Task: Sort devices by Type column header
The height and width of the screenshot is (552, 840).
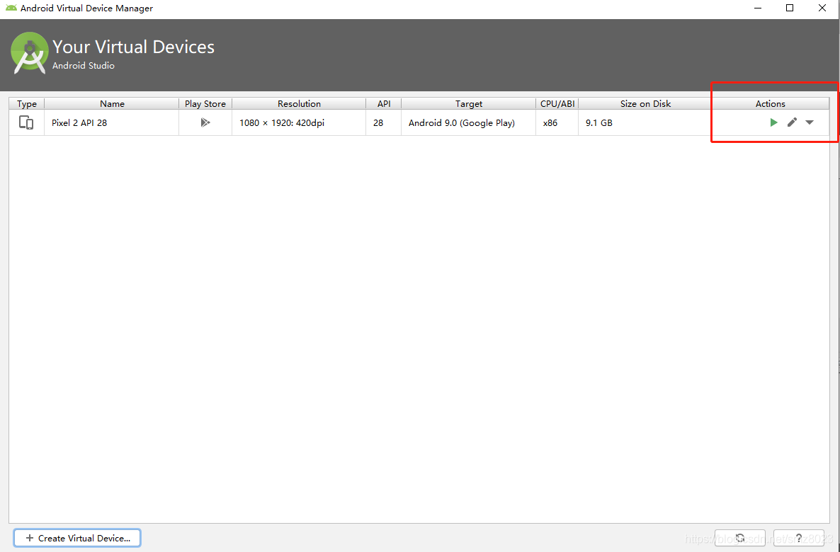Action: point(27,104)
